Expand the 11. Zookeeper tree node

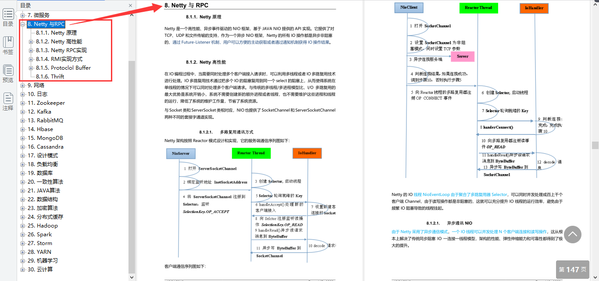pyautogui.click(x=23, y=103)
